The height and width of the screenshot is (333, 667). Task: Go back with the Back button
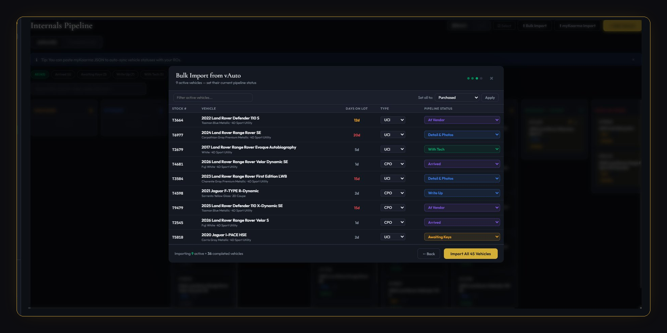428,254
